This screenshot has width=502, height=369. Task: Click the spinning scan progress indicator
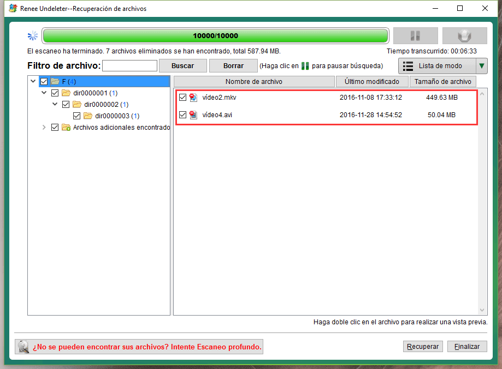click(33, 36)
